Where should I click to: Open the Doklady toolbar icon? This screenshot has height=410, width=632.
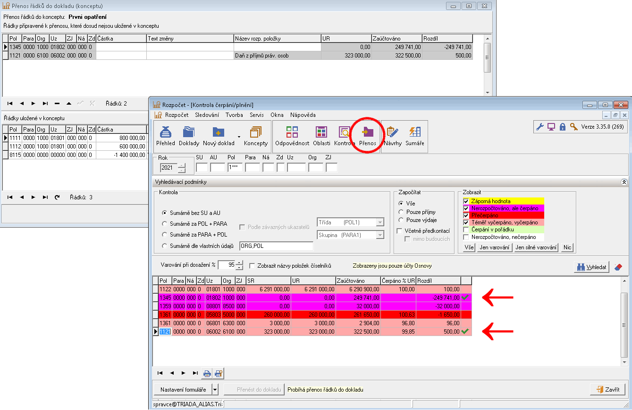click(x=189, y=136)
